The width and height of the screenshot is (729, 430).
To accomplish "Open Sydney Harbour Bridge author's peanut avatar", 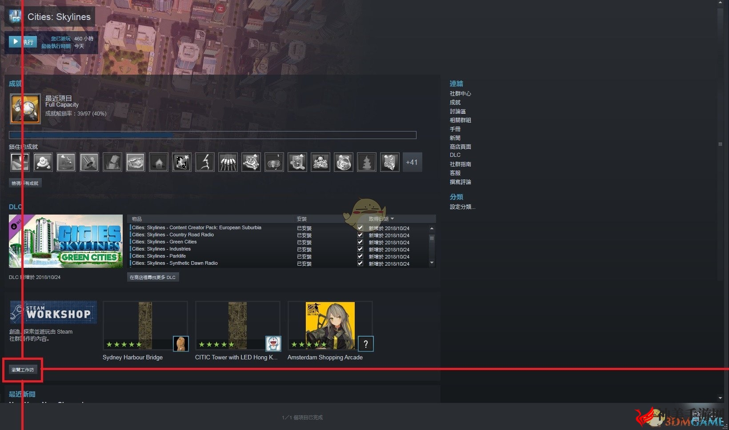I will coord(181,343).
